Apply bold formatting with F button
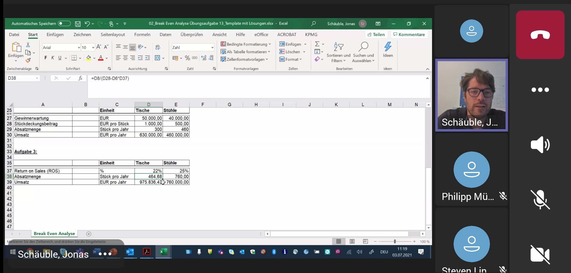571x273 pixels. (46, 58)
